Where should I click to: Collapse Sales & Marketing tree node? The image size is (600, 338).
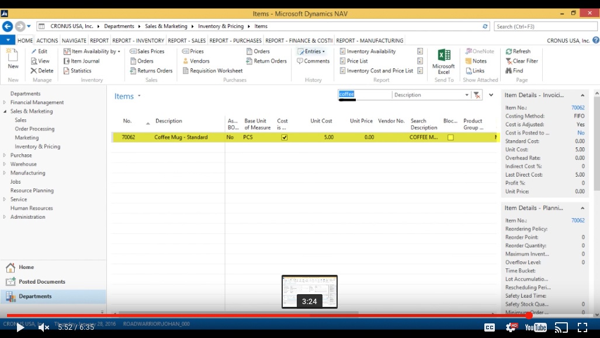[5, 111]
